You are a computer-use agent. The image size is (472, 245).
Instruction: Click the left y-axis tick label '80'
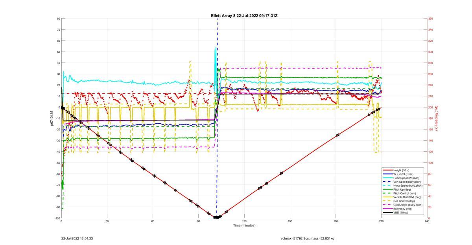(58, 19)
